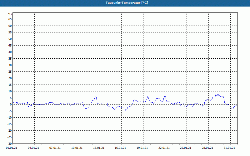The height and width of the screenshot is (156, 250).
Task: Click the 22.01.21 date label
Action: click(x=164, y=148)
